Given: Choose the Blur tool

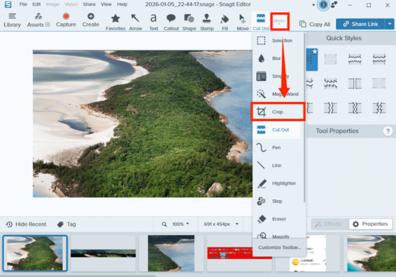Looking at the screenshot, I should pos(277,58).
